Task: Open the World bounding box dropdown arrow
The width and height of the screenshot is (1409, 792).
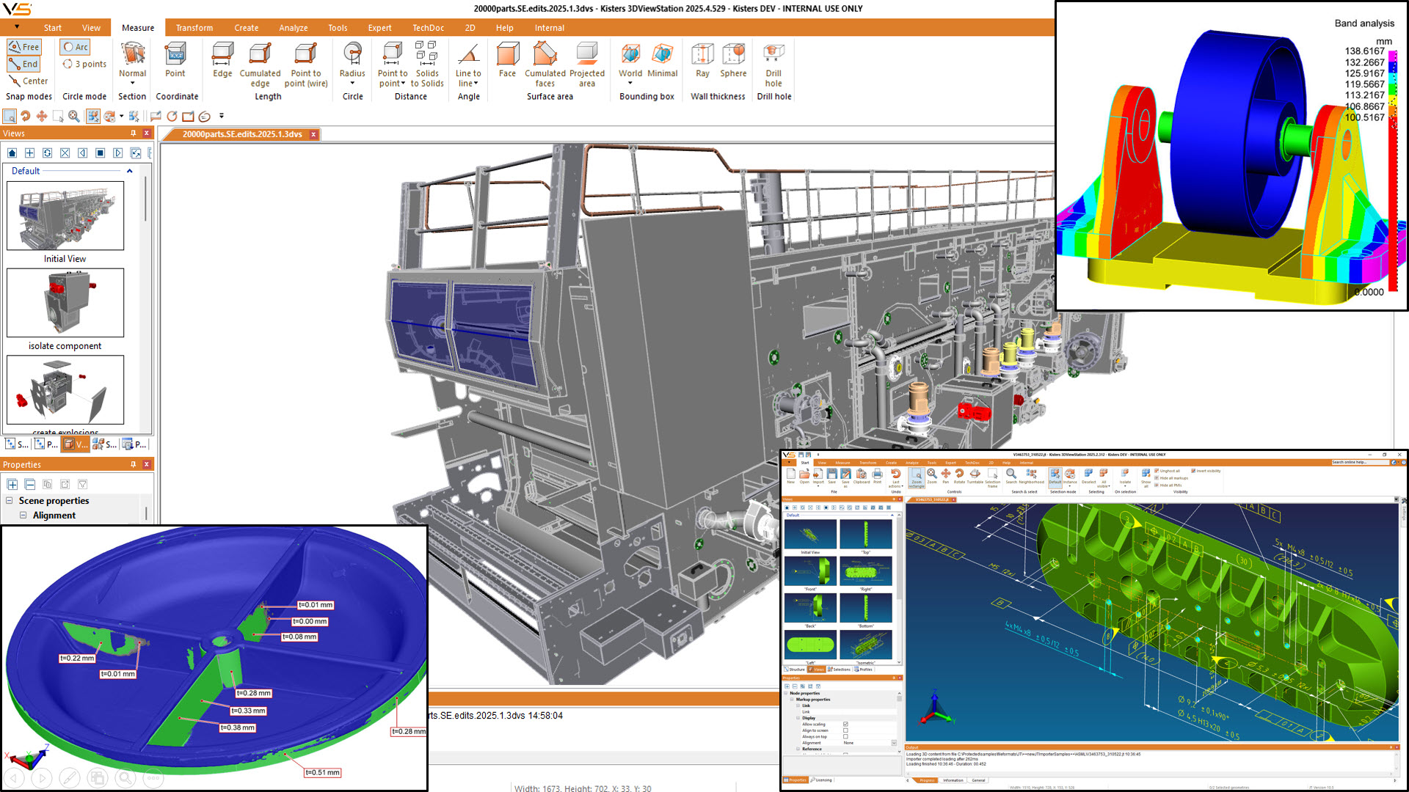Action: 630,83
